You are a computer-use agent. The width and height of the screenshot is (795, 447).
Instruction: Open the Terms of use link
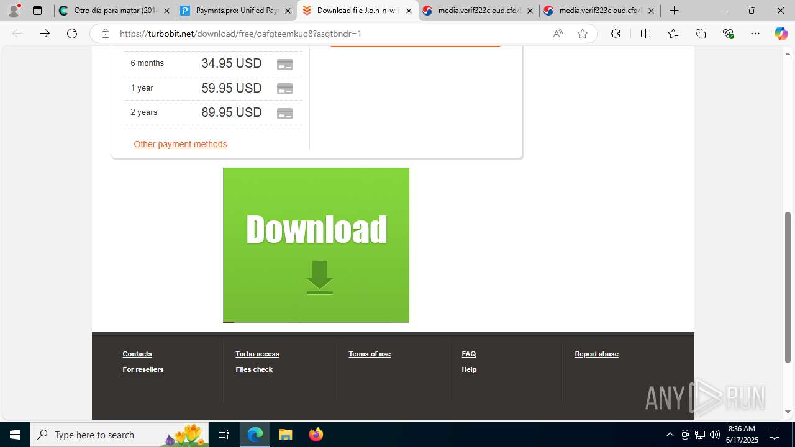point(370,354)
